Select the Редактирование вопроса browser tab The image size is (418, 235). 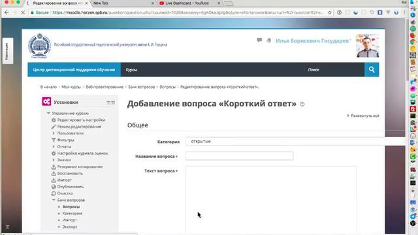[x=58, y=3]
